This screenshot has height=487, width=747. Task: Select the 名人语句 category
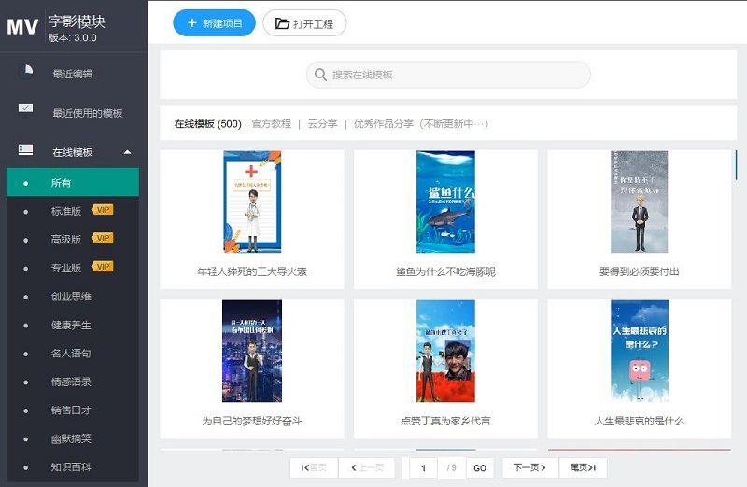[73, 354]
